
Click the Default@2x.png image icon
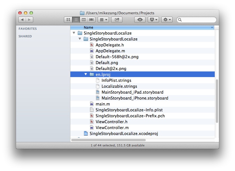92,69
